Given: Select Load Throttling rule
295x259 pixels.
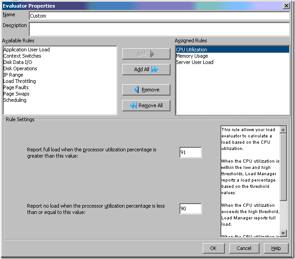Looking at the screenshot, I should [x=19, y=81].
